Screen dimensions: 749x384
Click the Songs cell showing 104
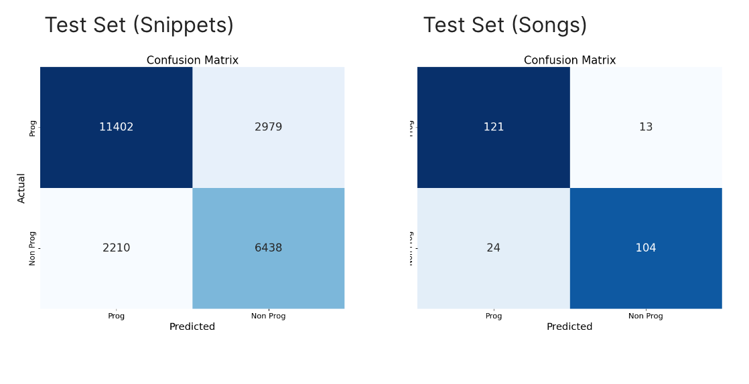pyautogui.click(x=645, y=248)
